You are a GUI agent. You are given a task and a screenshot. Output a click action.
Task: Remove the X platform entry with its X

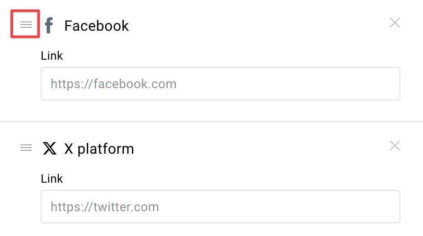[395, 146]
